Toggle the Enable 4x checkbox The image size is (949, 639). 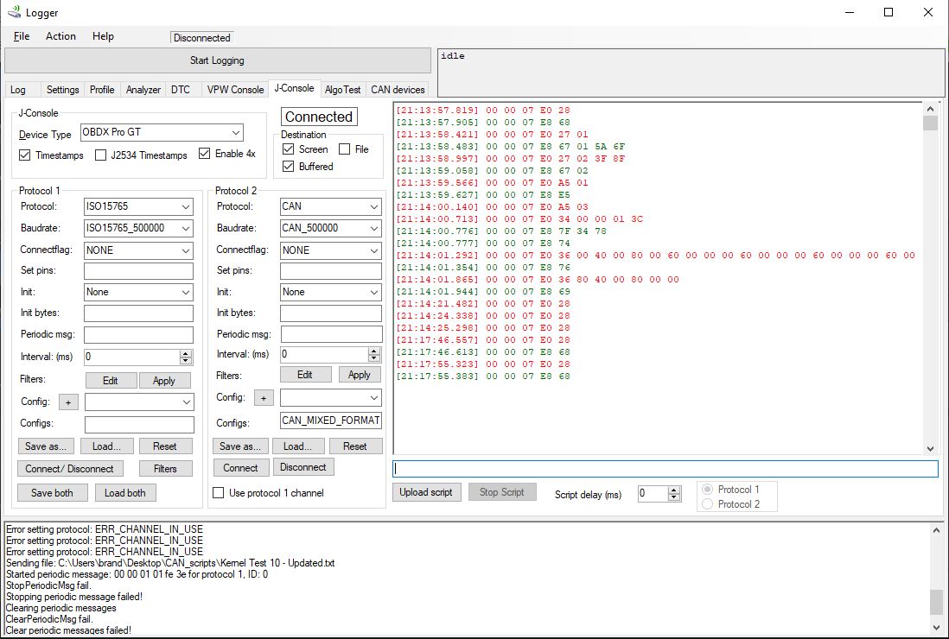tap(205, 154)
